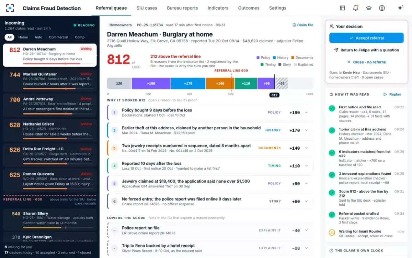Click the people icon beside Your decision
Viewport: 412px width, 258px height.
[332, 26]
